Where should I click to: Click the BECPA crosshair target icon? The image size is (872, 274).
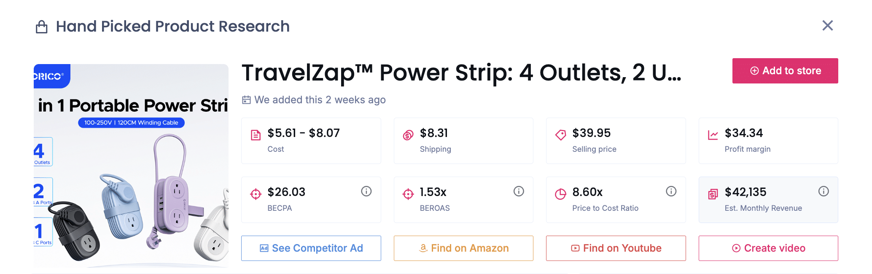tap(256, 194)
